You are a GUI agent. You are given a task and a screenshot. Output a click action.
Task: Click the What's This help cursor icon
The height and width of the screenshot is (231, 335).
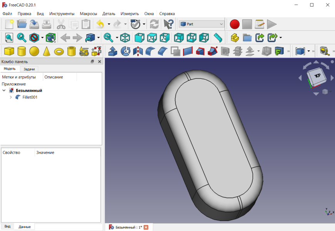(168, 24)
